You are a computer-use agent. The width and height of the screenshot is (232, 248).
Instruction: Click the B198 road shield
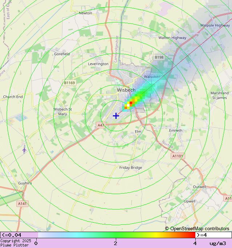pyautogui.click(x=159, y=57)
